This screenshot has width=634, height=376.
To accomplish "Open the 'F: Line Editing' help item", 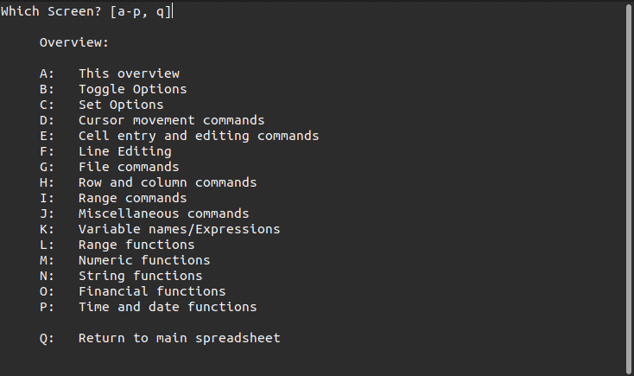I will pyautogui.click(x=105, y=151).
